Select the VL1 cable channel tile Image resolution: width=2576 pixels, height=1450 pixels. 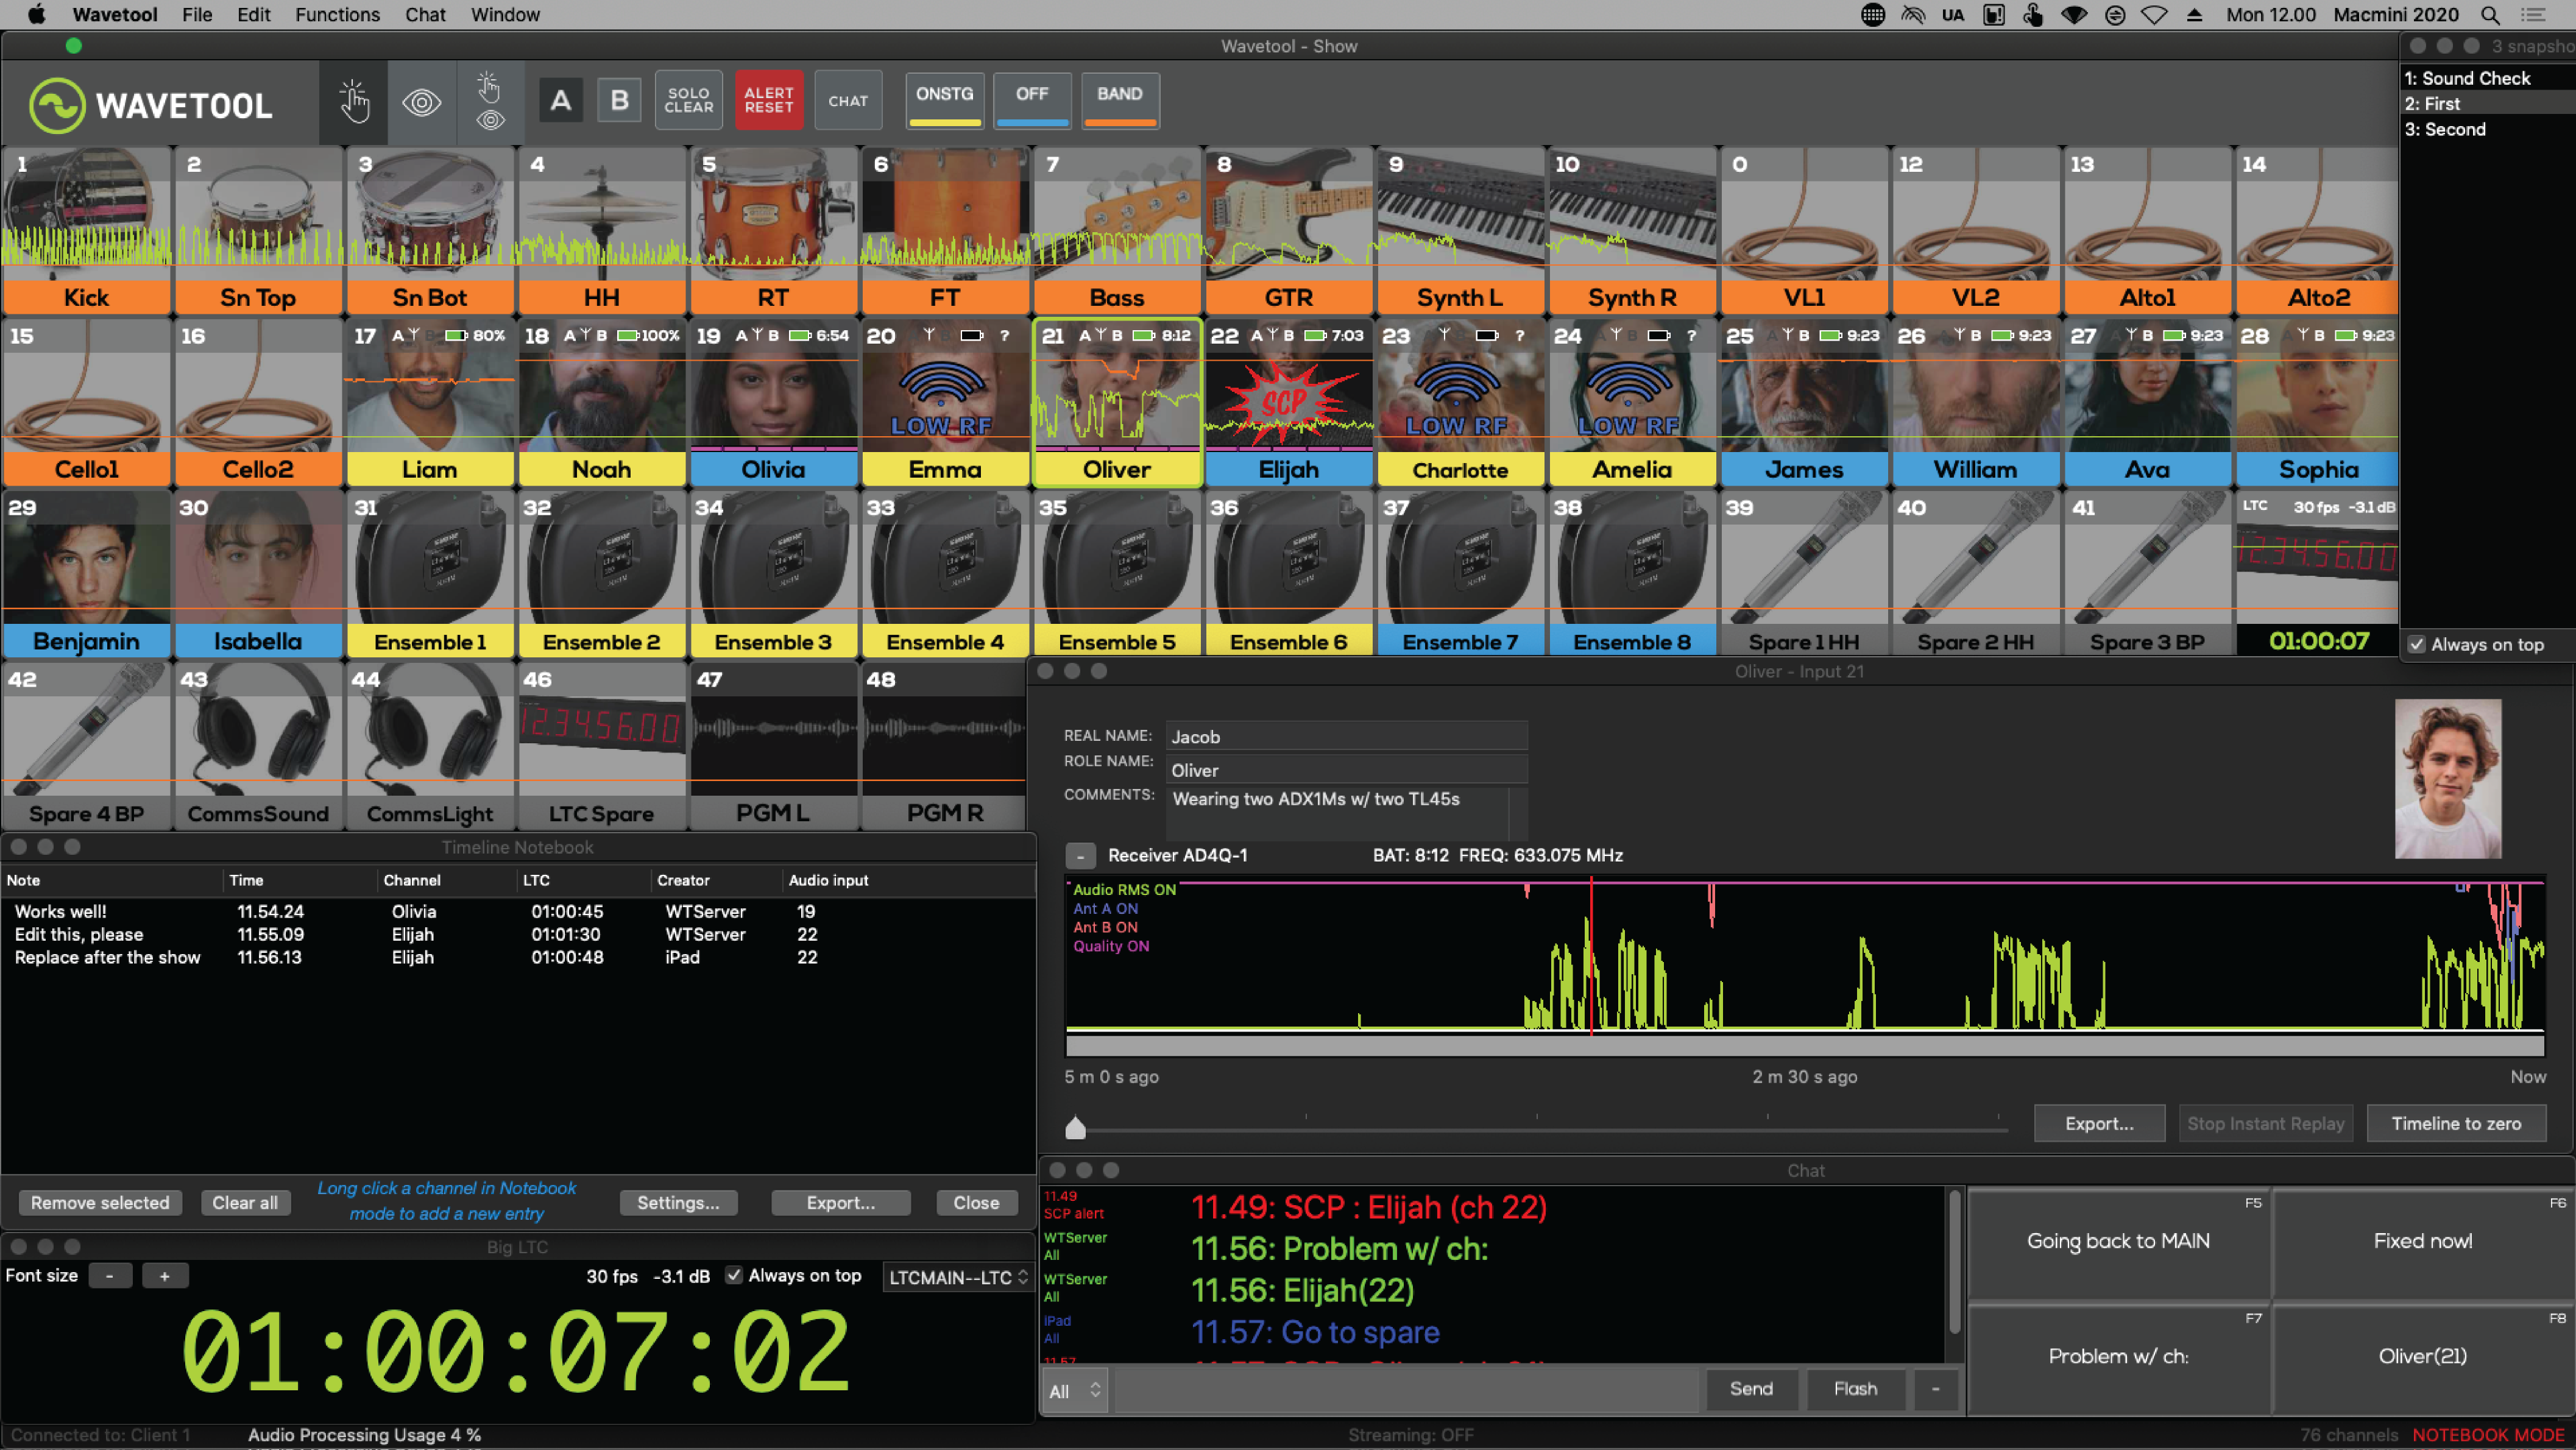(1804, 230)
